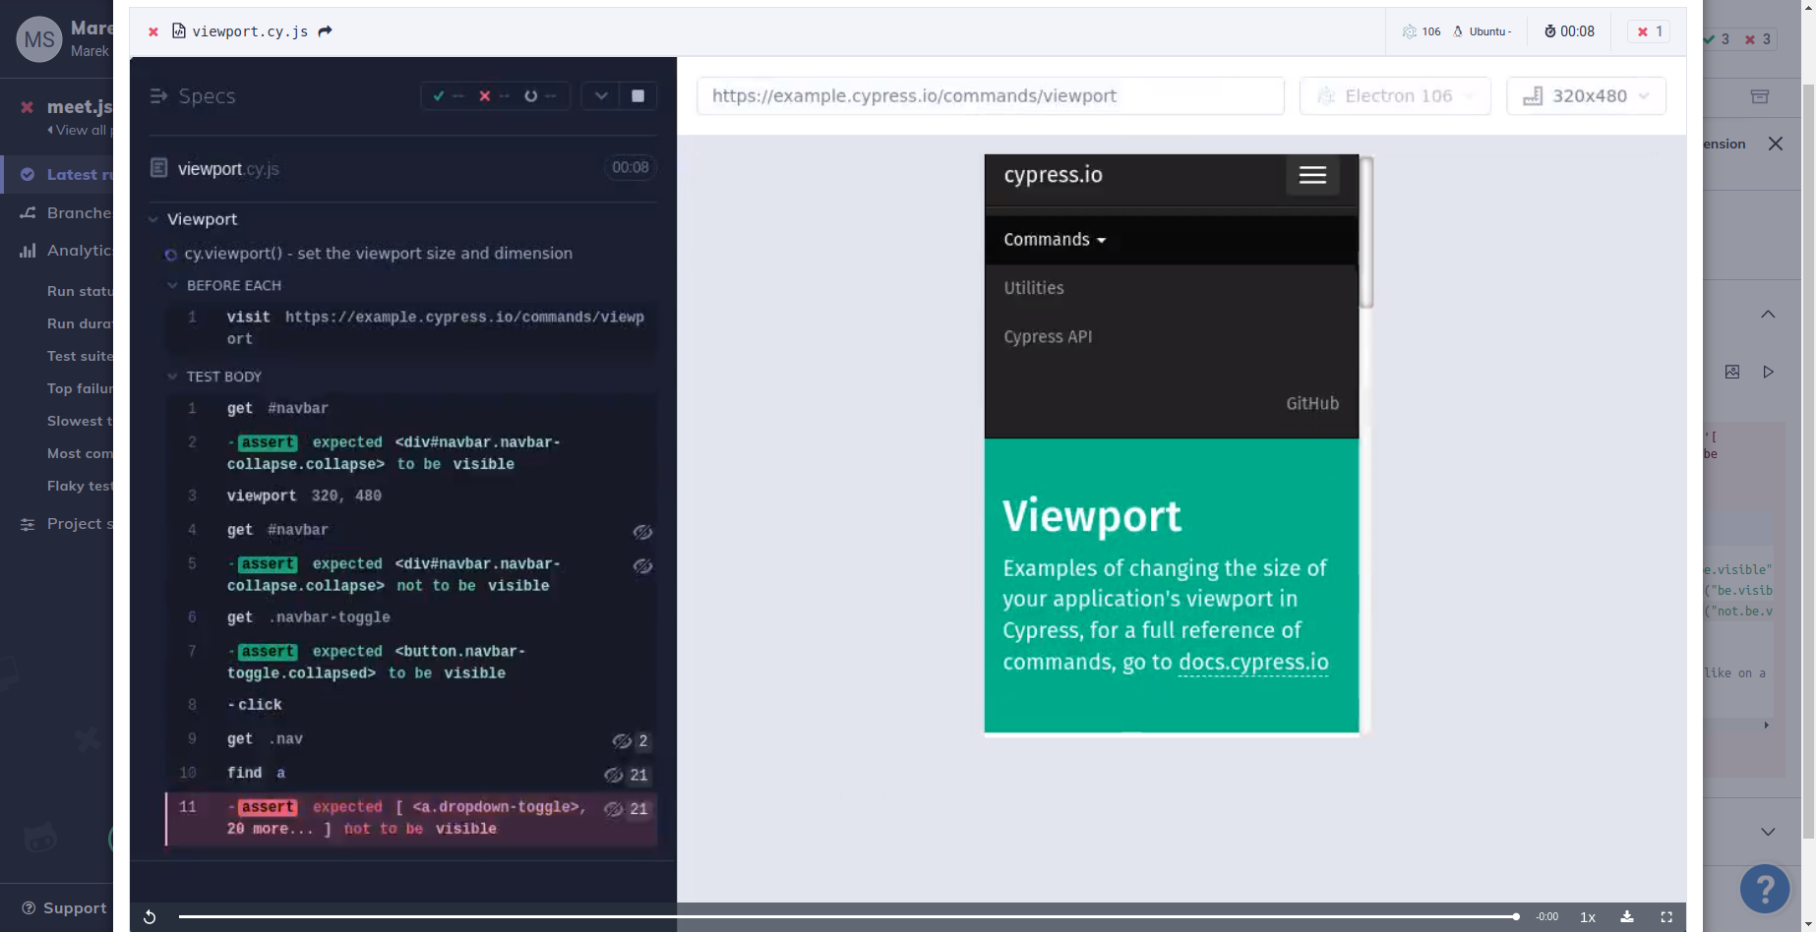The width and height of the screenshot is (1816, 932).
Task: Open Support in the Cloud sidebar
Action: 64,907
